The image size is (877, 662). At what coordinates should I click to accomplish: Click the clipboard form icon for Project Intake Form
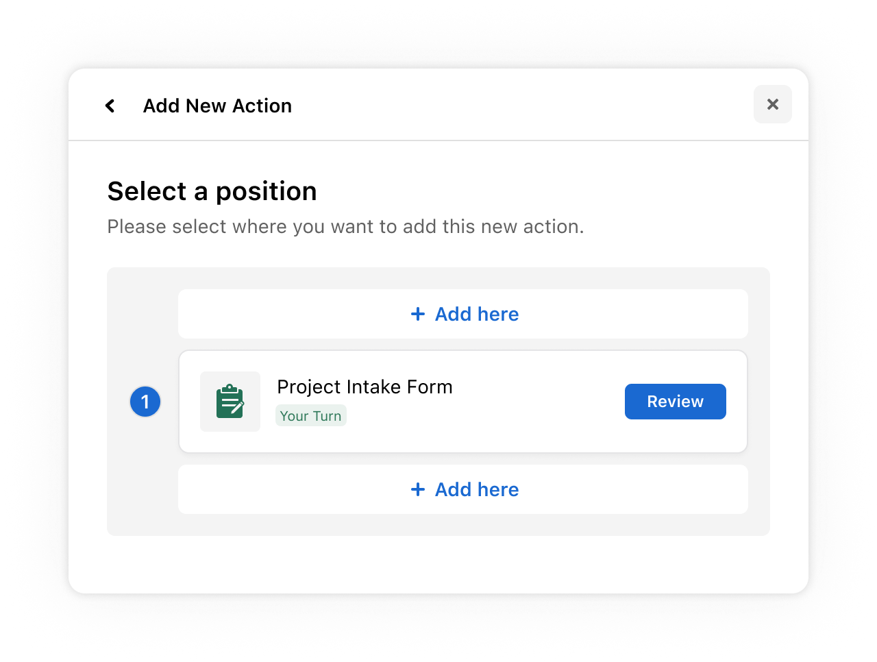click(230, 402)
